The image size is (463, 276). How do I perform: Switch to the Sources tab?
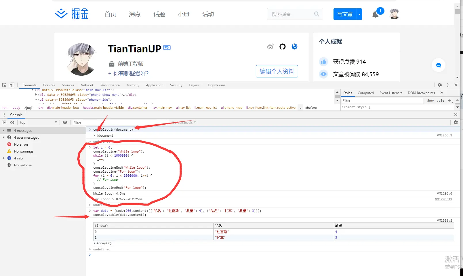point(68,85)
